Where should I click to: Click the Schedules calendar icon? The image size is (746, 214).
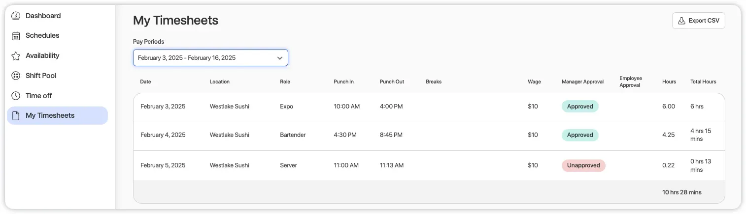16,36
